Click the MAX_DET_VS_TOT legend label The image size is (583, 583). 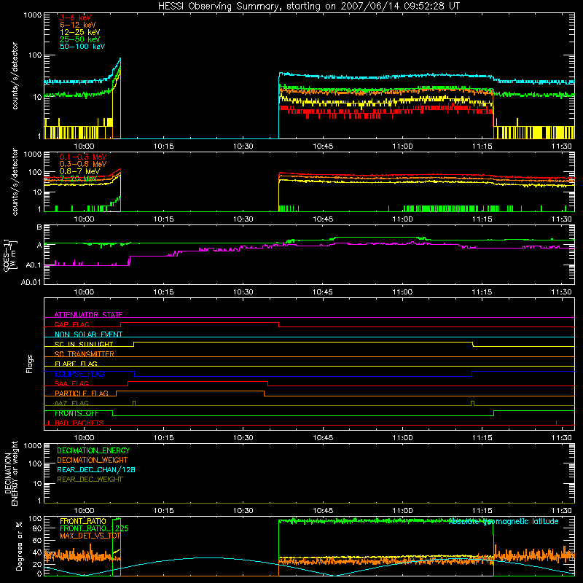[x=90, y=536]
